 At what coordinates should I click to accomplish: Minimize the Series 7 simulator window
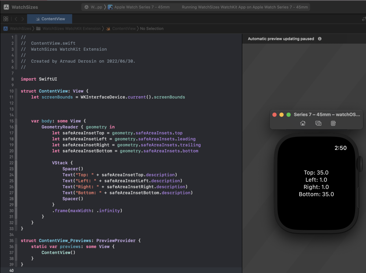point(281,115)
